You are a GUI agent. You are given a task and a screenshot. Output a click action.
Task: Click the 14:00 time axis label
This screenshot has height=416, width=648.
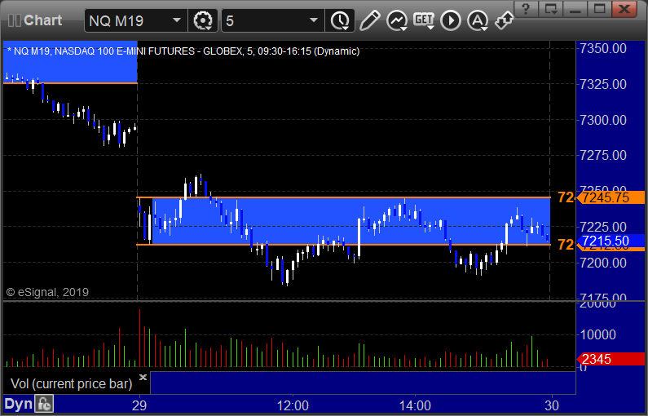click(x=415, y=405)
